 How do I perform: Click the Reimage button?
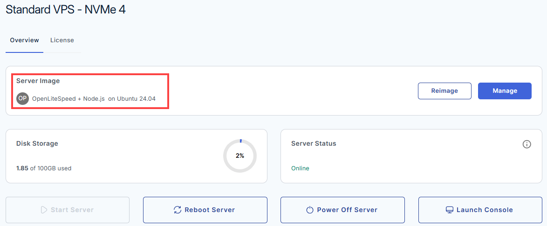(444, 91)
